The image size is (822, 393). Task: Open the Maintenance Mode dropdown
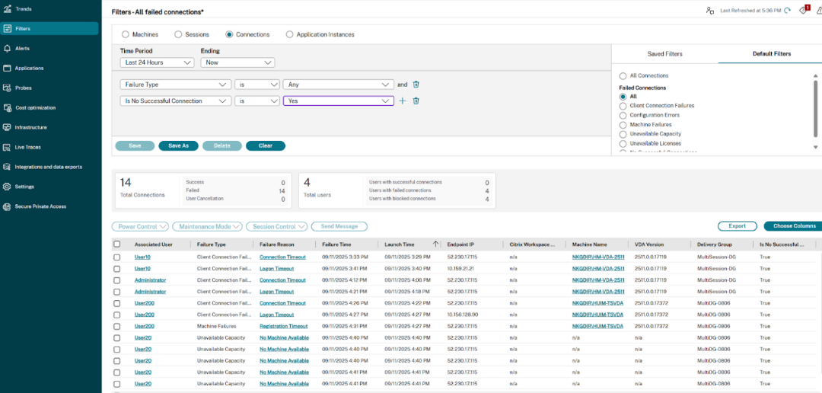[x=207, y=226]
